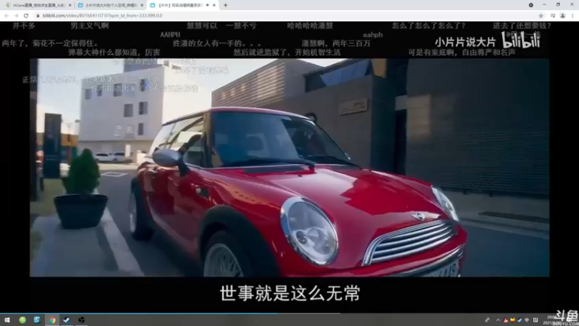579x326 pixels.
Task: Open the reading list icon in toolbar
Action: coord(553,15)
